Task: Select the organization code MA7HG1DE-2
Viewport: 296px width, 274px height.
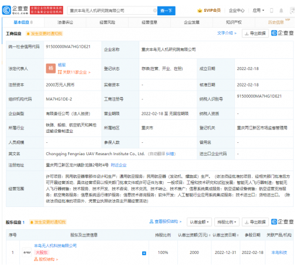Action: [x=59, y=99]
